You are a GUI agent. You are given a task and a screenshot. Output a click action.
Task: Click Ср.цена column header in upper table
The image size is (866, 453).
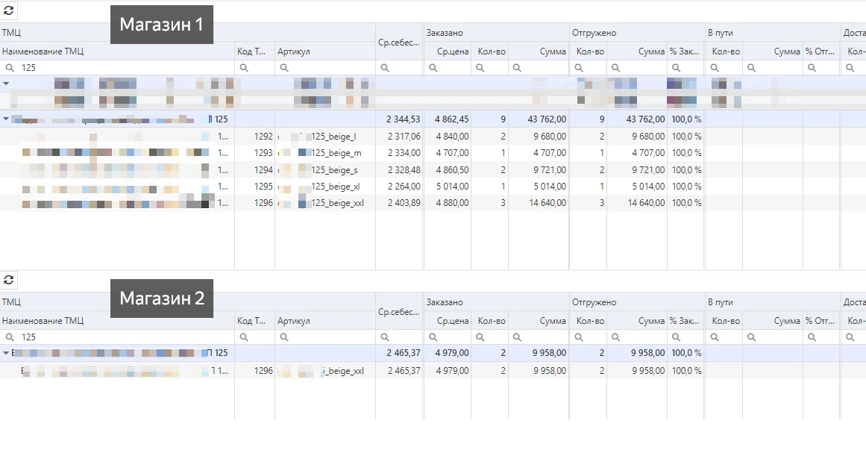click(x=452, y=51)
